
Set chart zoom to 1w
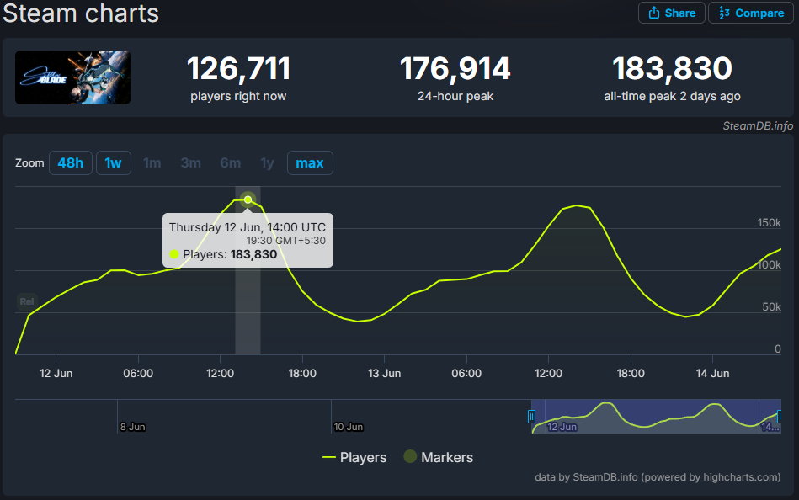tap(113, 163)
